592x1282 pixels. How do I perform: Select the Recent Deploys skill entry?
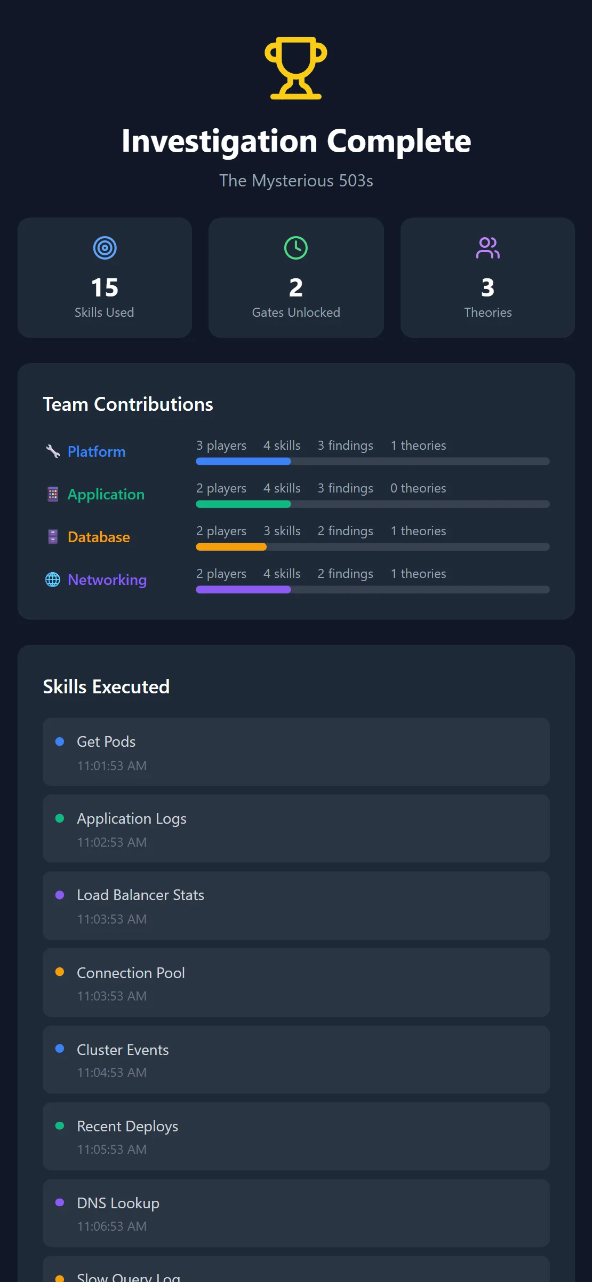pos(296,1136)
